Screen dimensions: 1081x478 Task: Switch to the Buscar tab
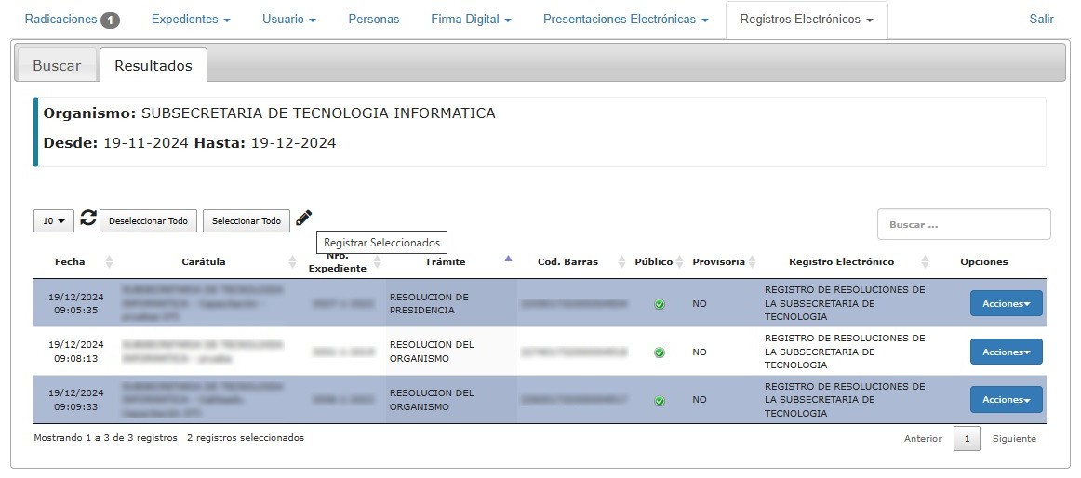click(57, 66)
